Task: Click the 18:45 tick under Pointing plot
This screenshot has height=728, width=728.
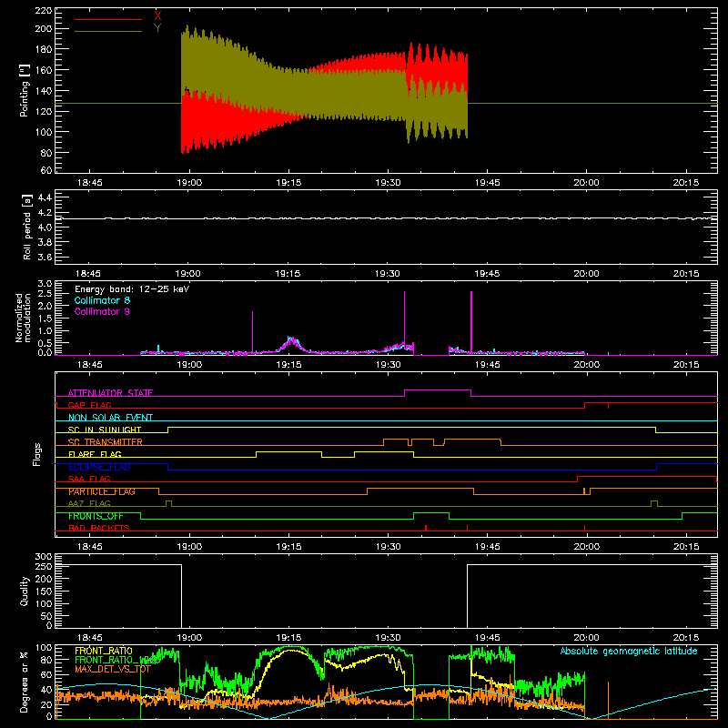Action: click(x=89, y=183)
